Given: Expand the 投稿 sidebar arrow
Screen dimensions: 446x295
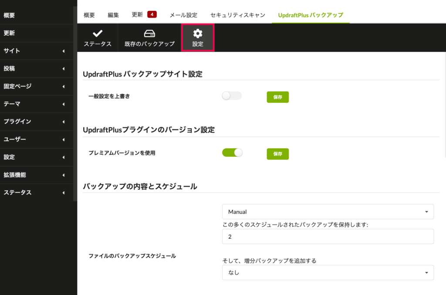Looking at the screenshot, I should click(64, 68).
